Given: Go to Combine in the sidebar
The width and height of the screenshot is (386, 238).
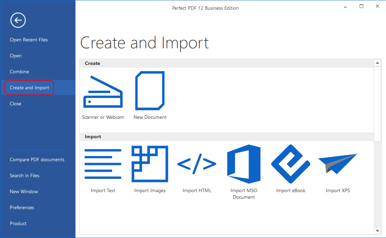Looking at the screenshot, I should tap(19, 72).
